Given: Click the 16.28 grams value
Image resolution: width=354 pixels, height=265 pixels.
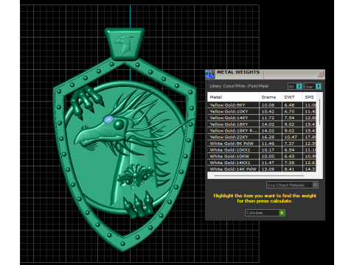Looking at the screenshot, I should point(268,137).
